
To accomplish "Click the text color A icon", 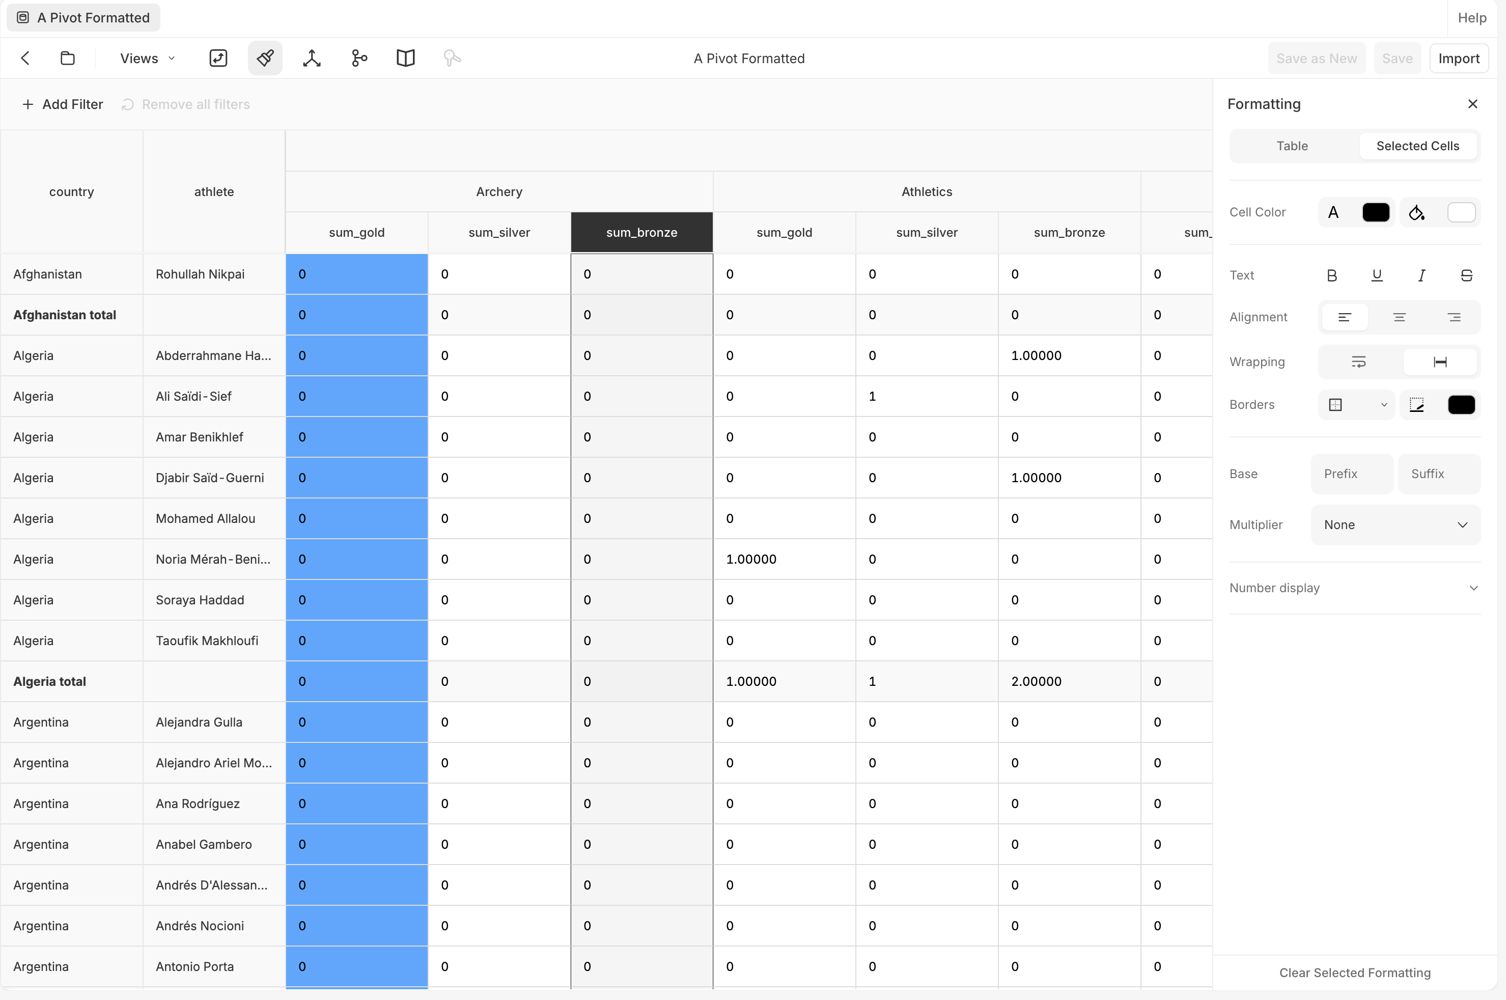I will [1333, 212].
